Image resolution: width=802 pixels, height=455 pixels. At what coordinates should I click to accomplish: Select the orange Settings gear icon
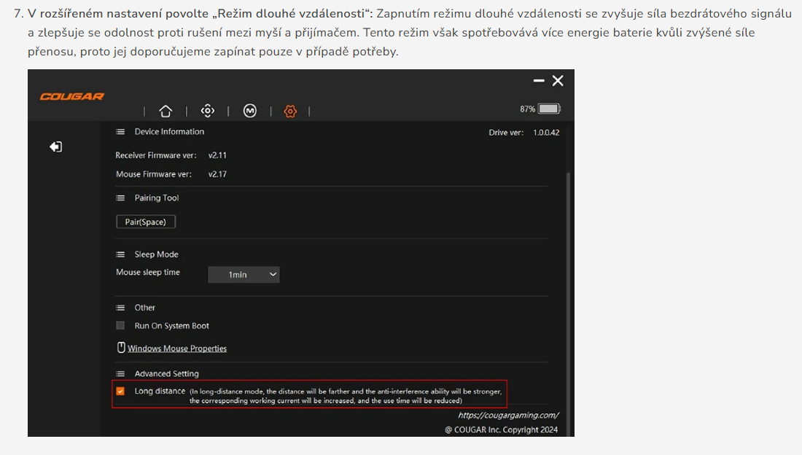point(290,111)
